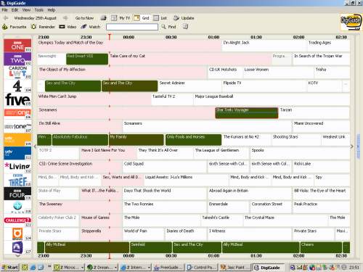Open the Help menu
Viewport: 363px width, 272px height.
tap(52, 10)
